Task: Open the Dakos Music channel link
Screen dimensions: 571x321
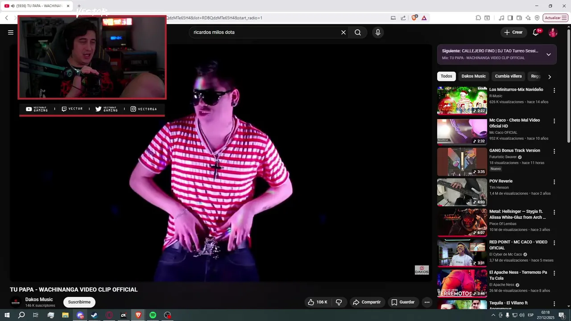Action: point(39,300)
